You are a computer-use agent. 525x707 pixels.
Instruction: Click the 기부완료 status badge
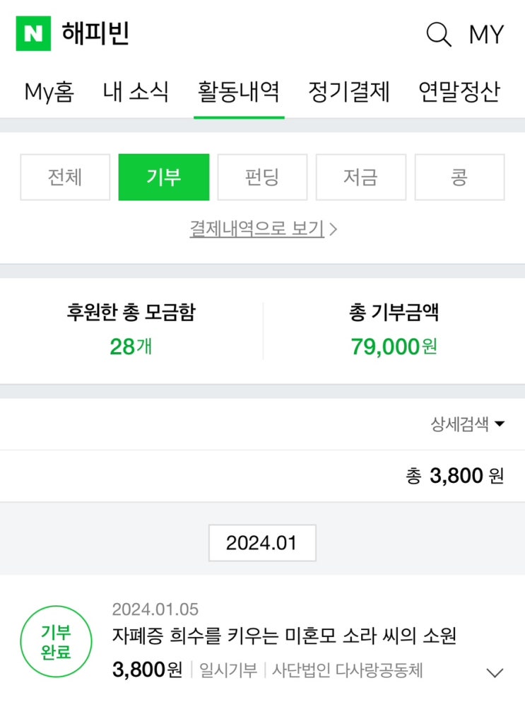(x=56, y=642)
